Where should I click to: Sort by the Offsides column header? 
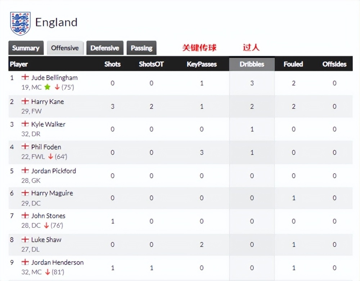pos(334,64)
